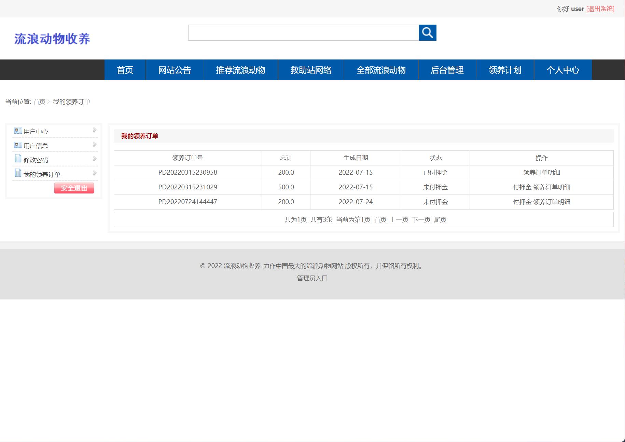This screenshot has height=442, width=625.
Task: Switch to the 网站公告 tab
Action: [x=175, y=70]
